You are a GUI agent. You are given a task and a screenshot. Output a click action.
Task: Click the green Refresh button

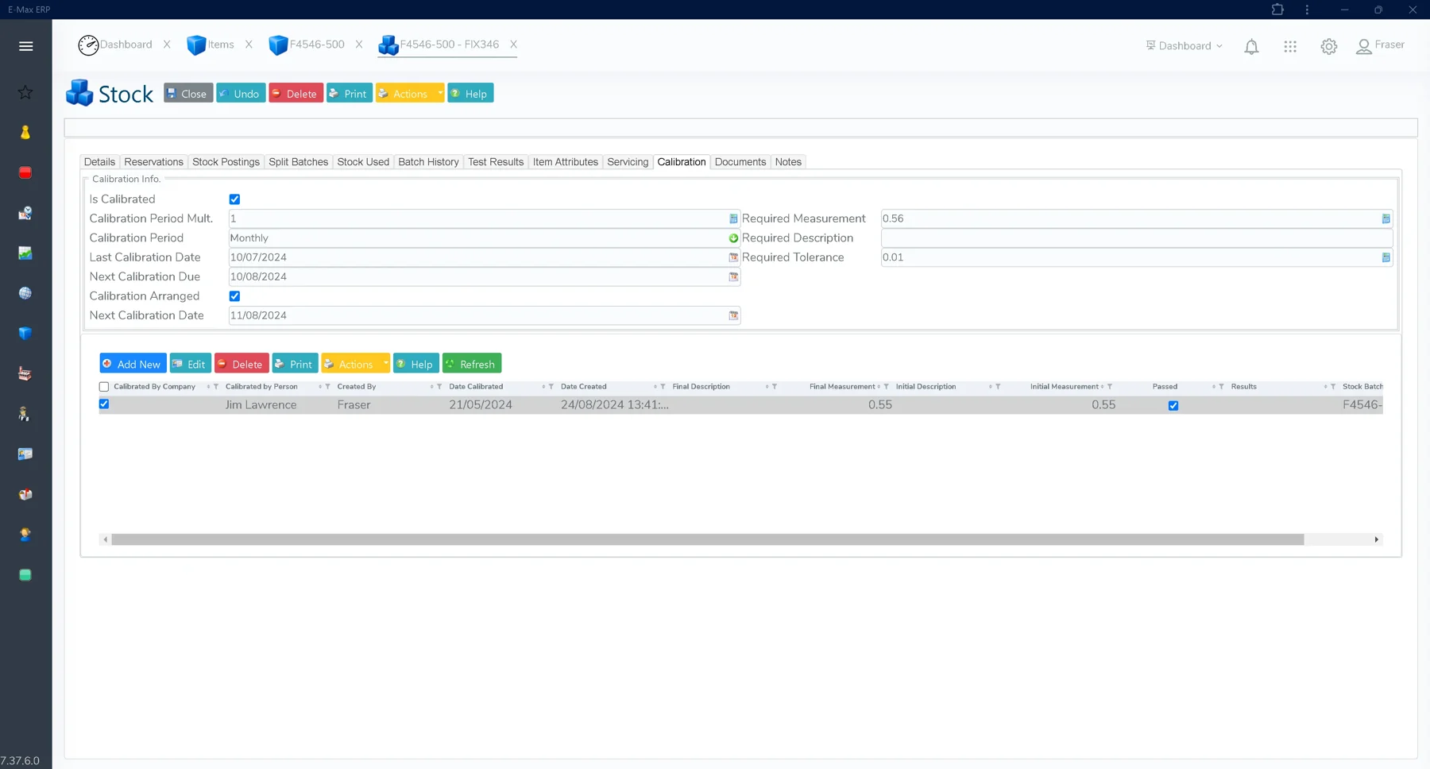[x=471, y=363]
